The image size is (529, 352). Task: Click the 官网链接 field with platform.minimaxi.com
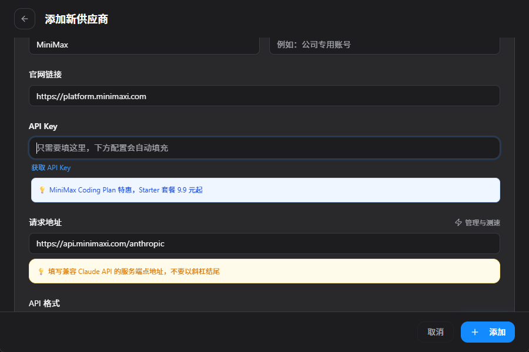click(264, 96)
